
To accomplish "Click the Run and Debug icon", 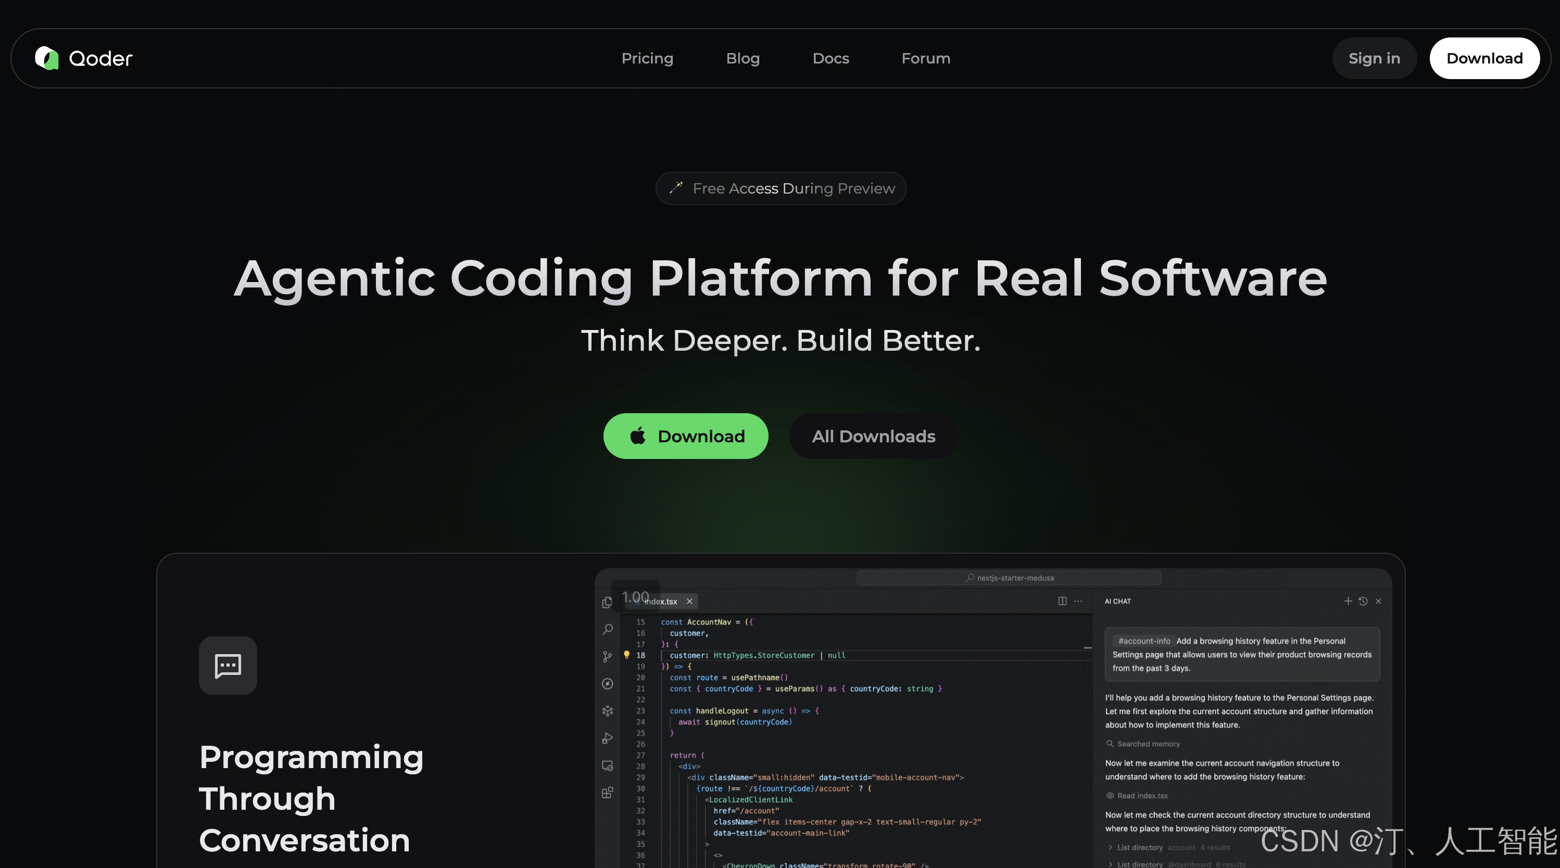I will [x=608, y=738].
